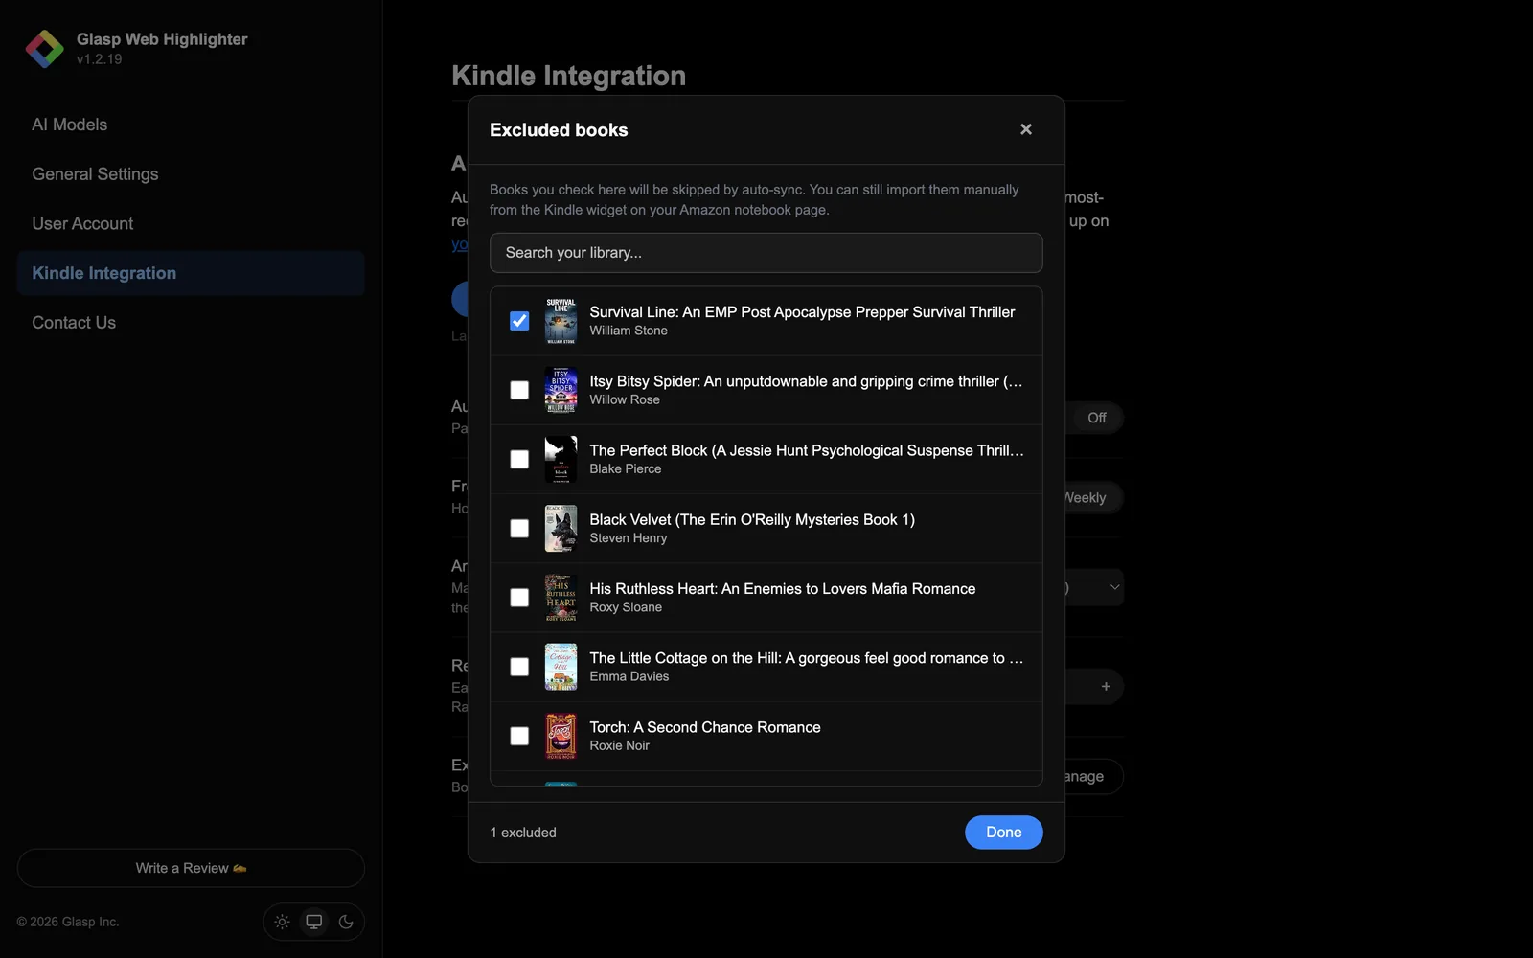Click Torch: A Second Chance Romance title
The width and height of the screenshot is (1533, 958).
tap(705, 727)
